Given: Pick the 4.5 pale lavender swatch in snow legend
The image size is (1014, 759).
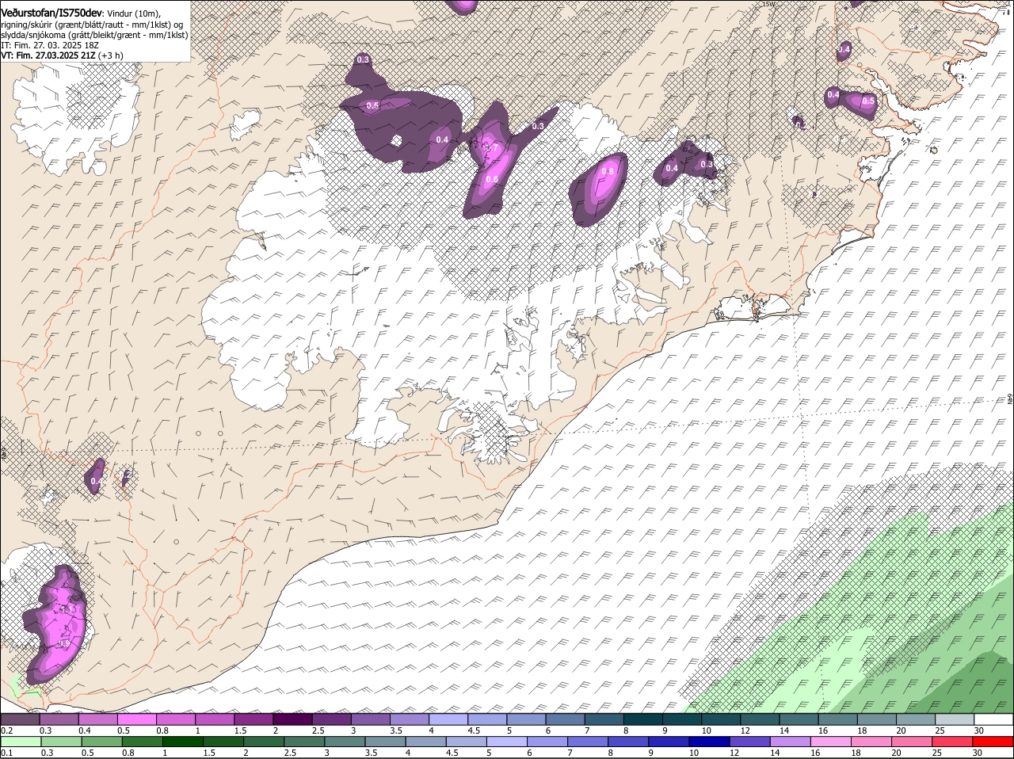Looking at the screenshot, I should (x=487, y=719).
